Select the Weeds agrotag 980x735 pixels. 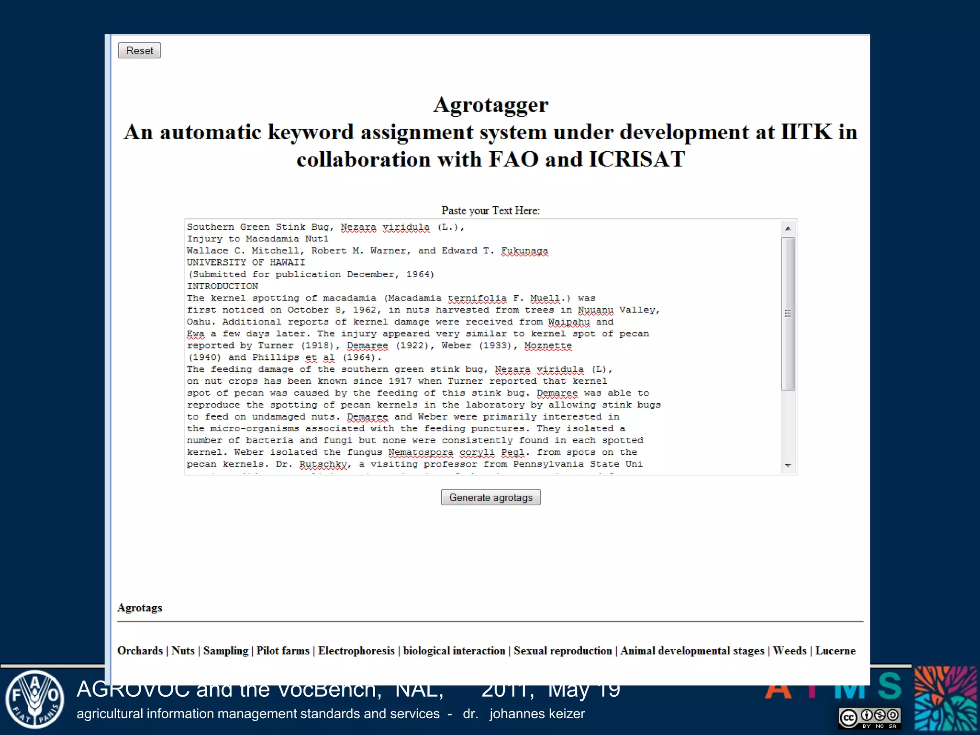[790, 651]
